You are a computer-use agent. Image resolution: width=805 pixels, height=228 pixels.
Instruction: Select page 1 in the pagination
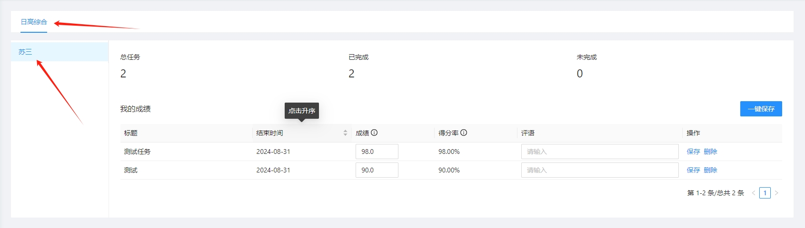pyautogui.click(x=765, y=193)
